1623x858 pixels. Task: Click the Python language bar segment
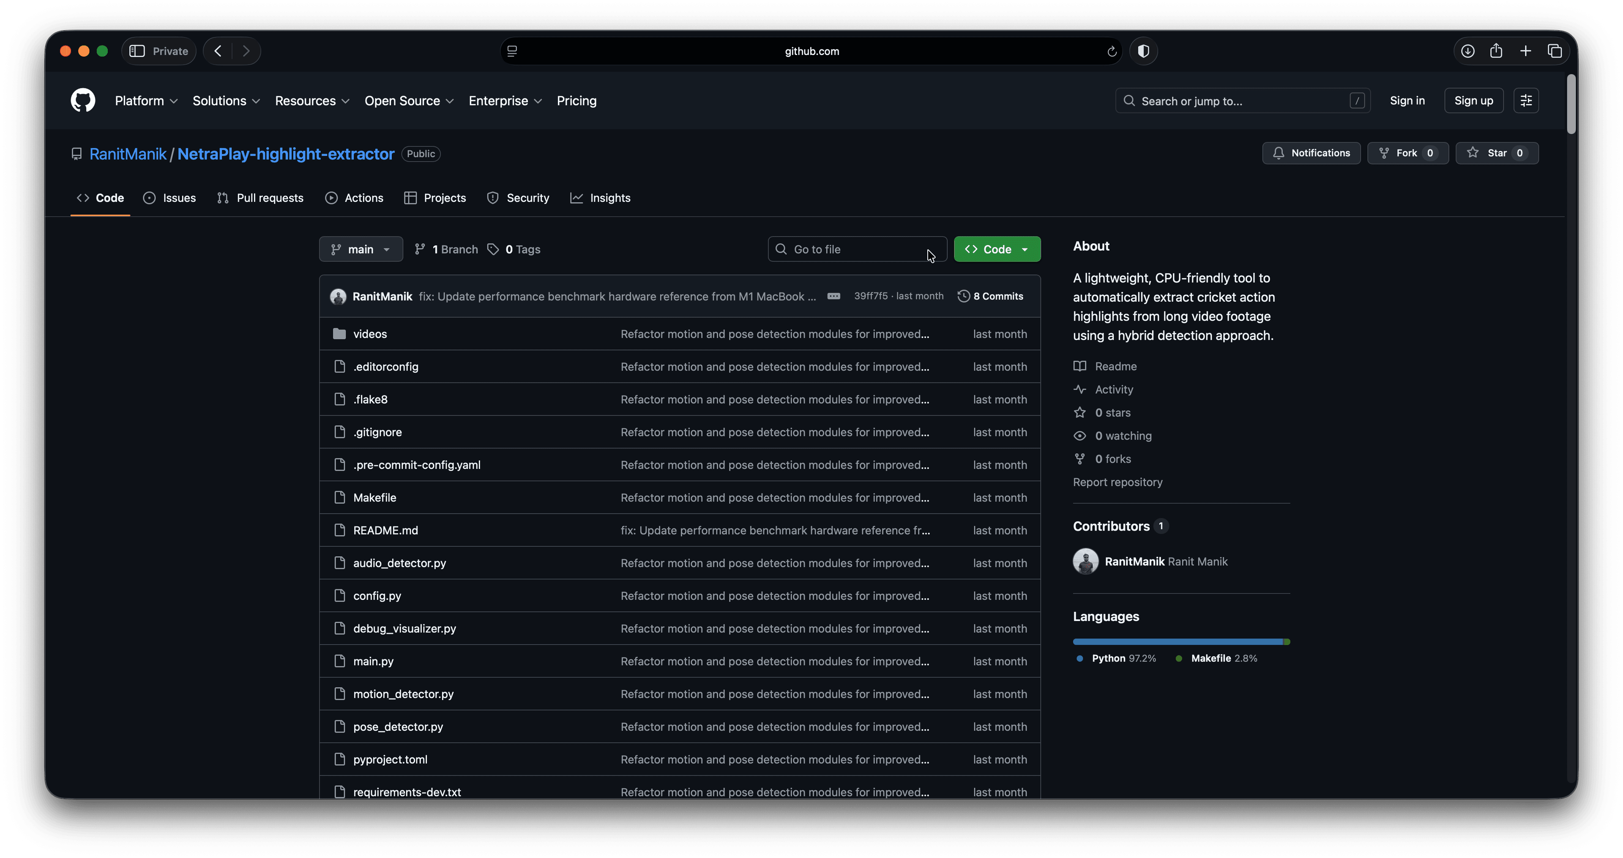click(1177, 641)
